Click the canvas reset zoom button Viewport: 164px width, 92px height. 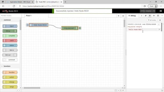click(x=121, y=90)
